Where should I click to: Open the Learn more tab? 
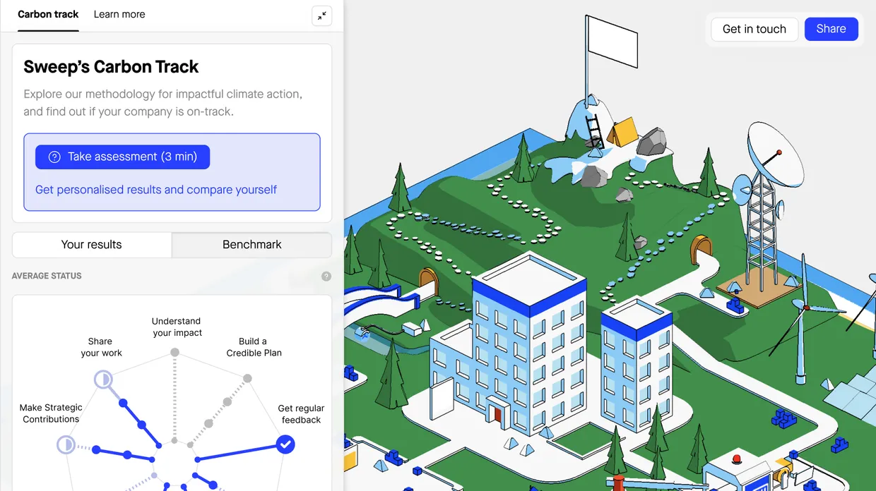point(119,14)
